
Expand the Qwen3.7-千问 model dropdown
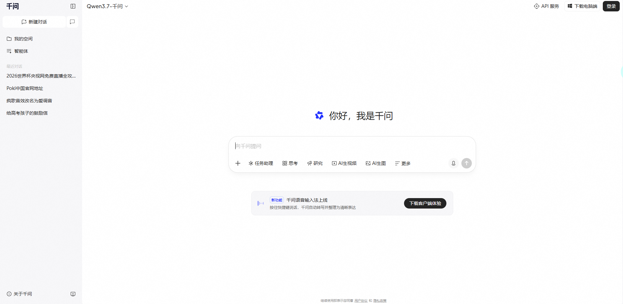(x=107, y=6)
